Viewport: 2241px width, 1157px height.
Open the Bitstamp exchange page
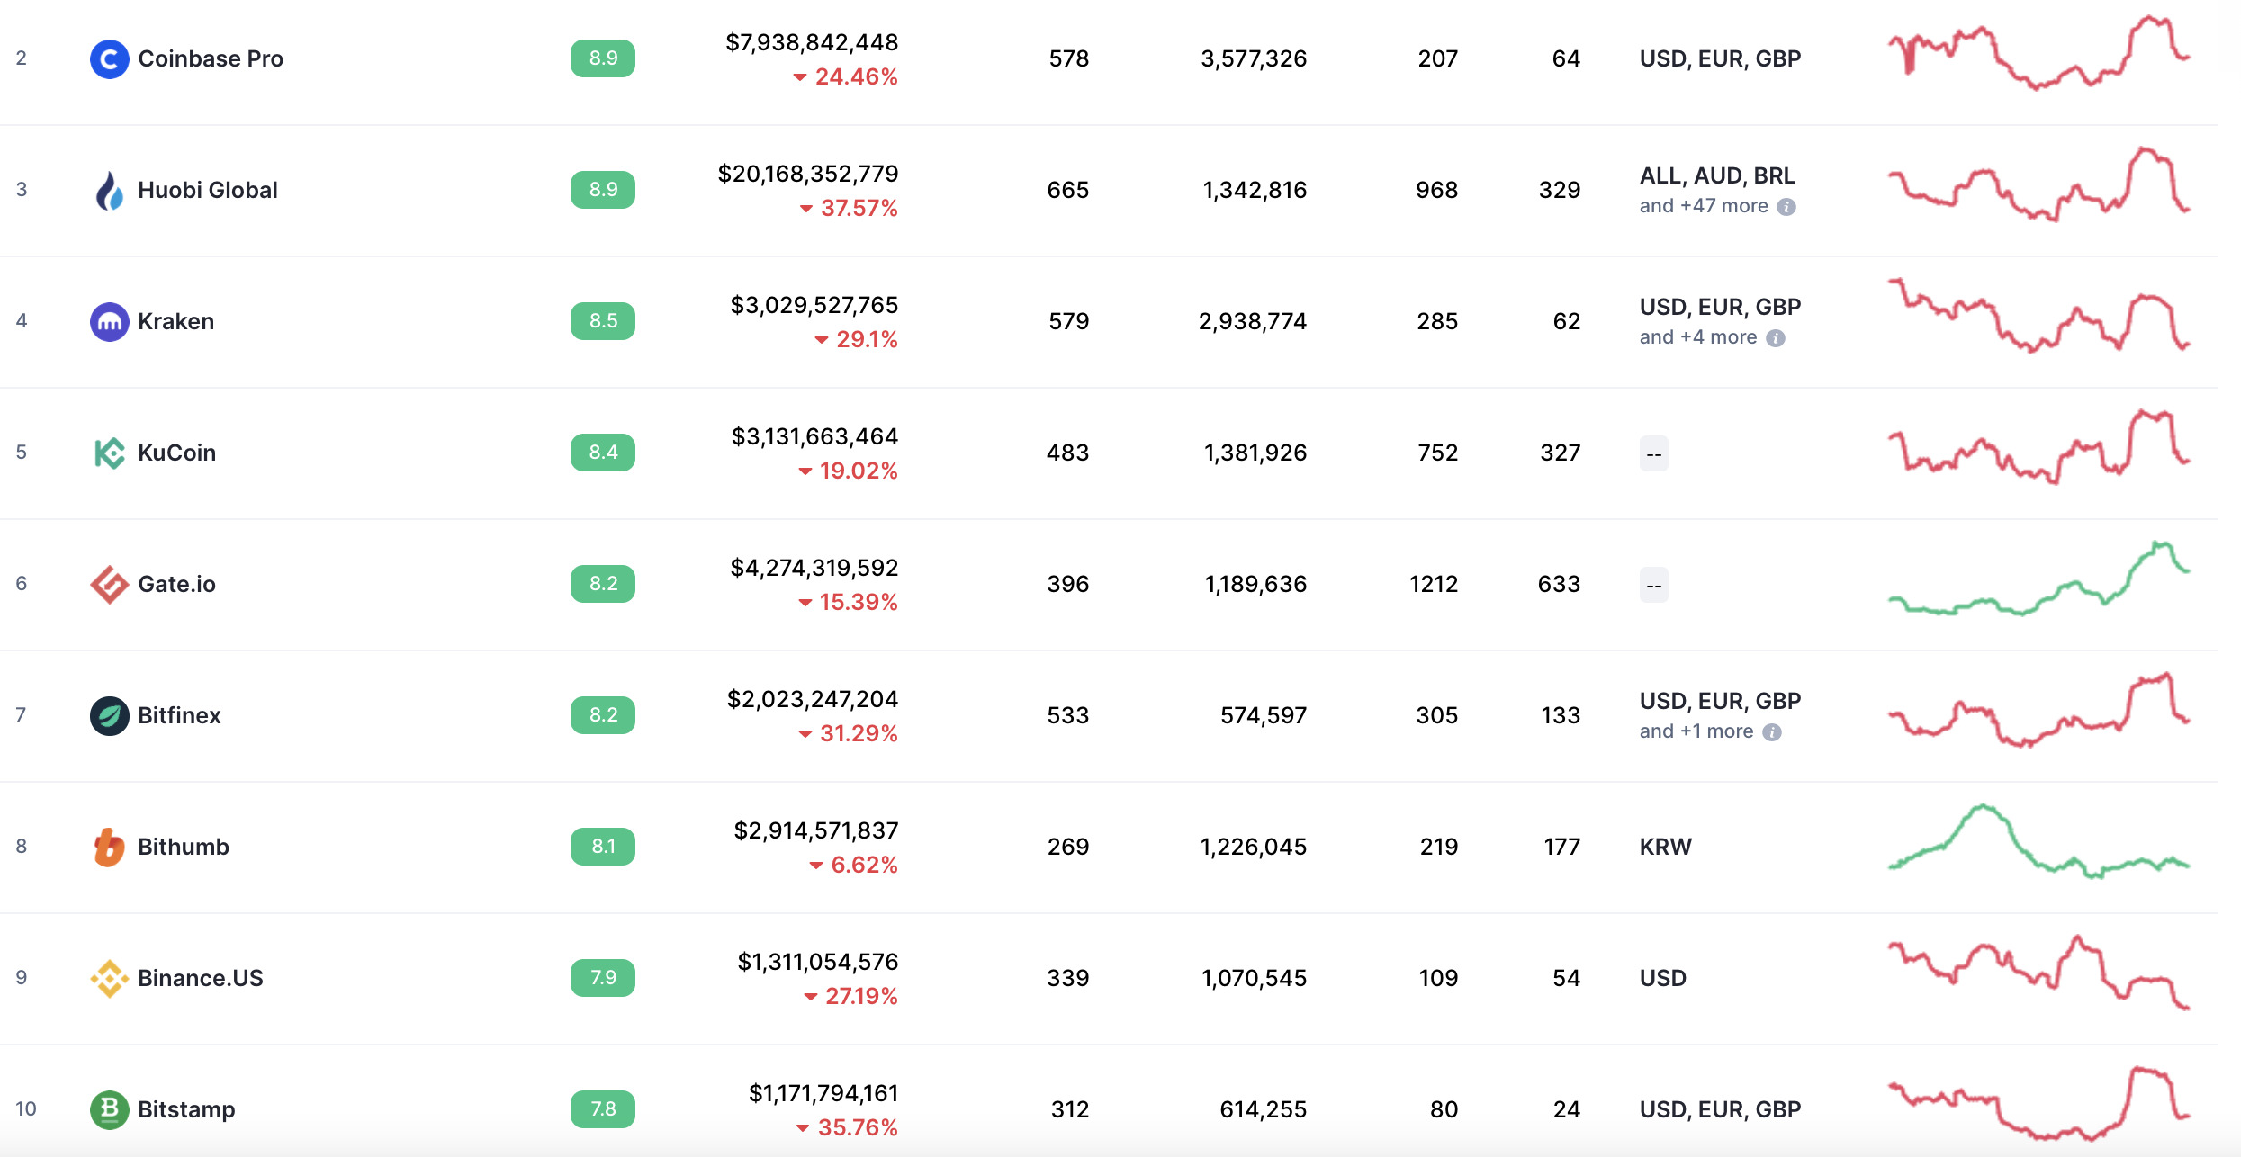coord(186,1109)
